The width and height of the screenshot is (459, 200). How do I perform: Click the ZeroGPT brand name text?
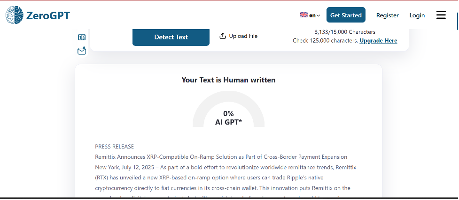point(48,15)
